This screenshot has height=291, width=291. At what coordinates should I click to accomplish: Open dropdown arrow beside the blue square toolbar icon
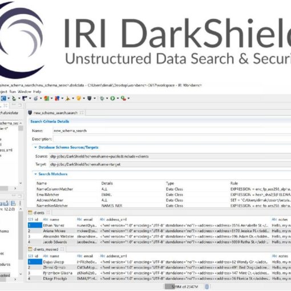coord(9,98)
